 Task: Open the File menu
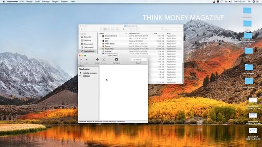coord(22,2)
